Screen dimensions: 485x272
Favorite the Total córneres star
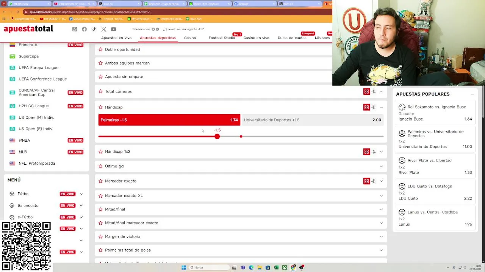[100, 91]
